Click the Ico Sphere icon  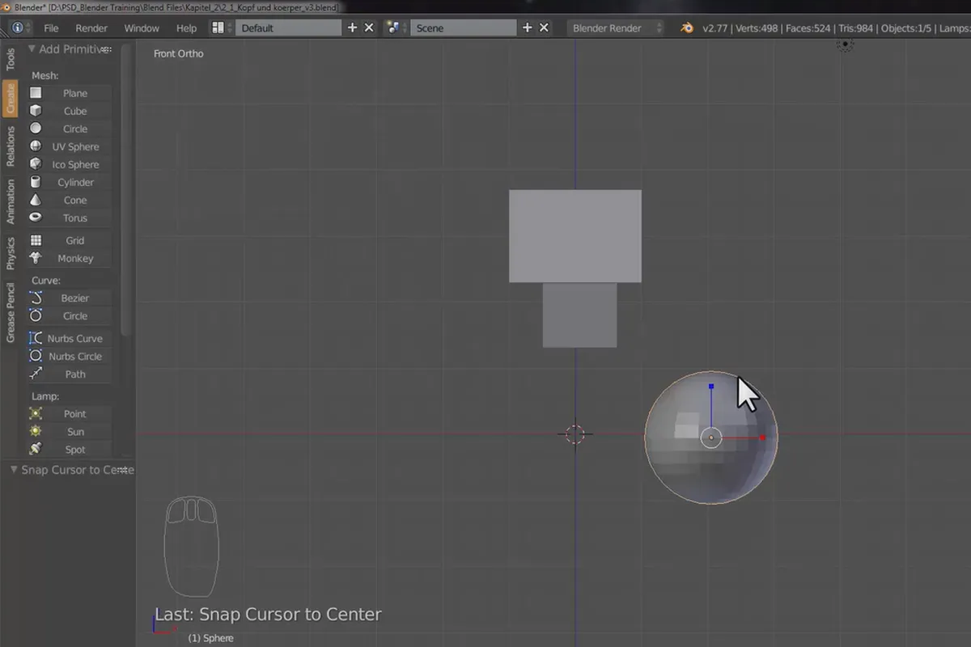coord(36,164)
